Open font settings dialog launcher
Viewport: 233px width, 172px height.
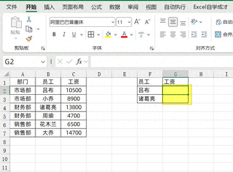click(x=152, y=48)
